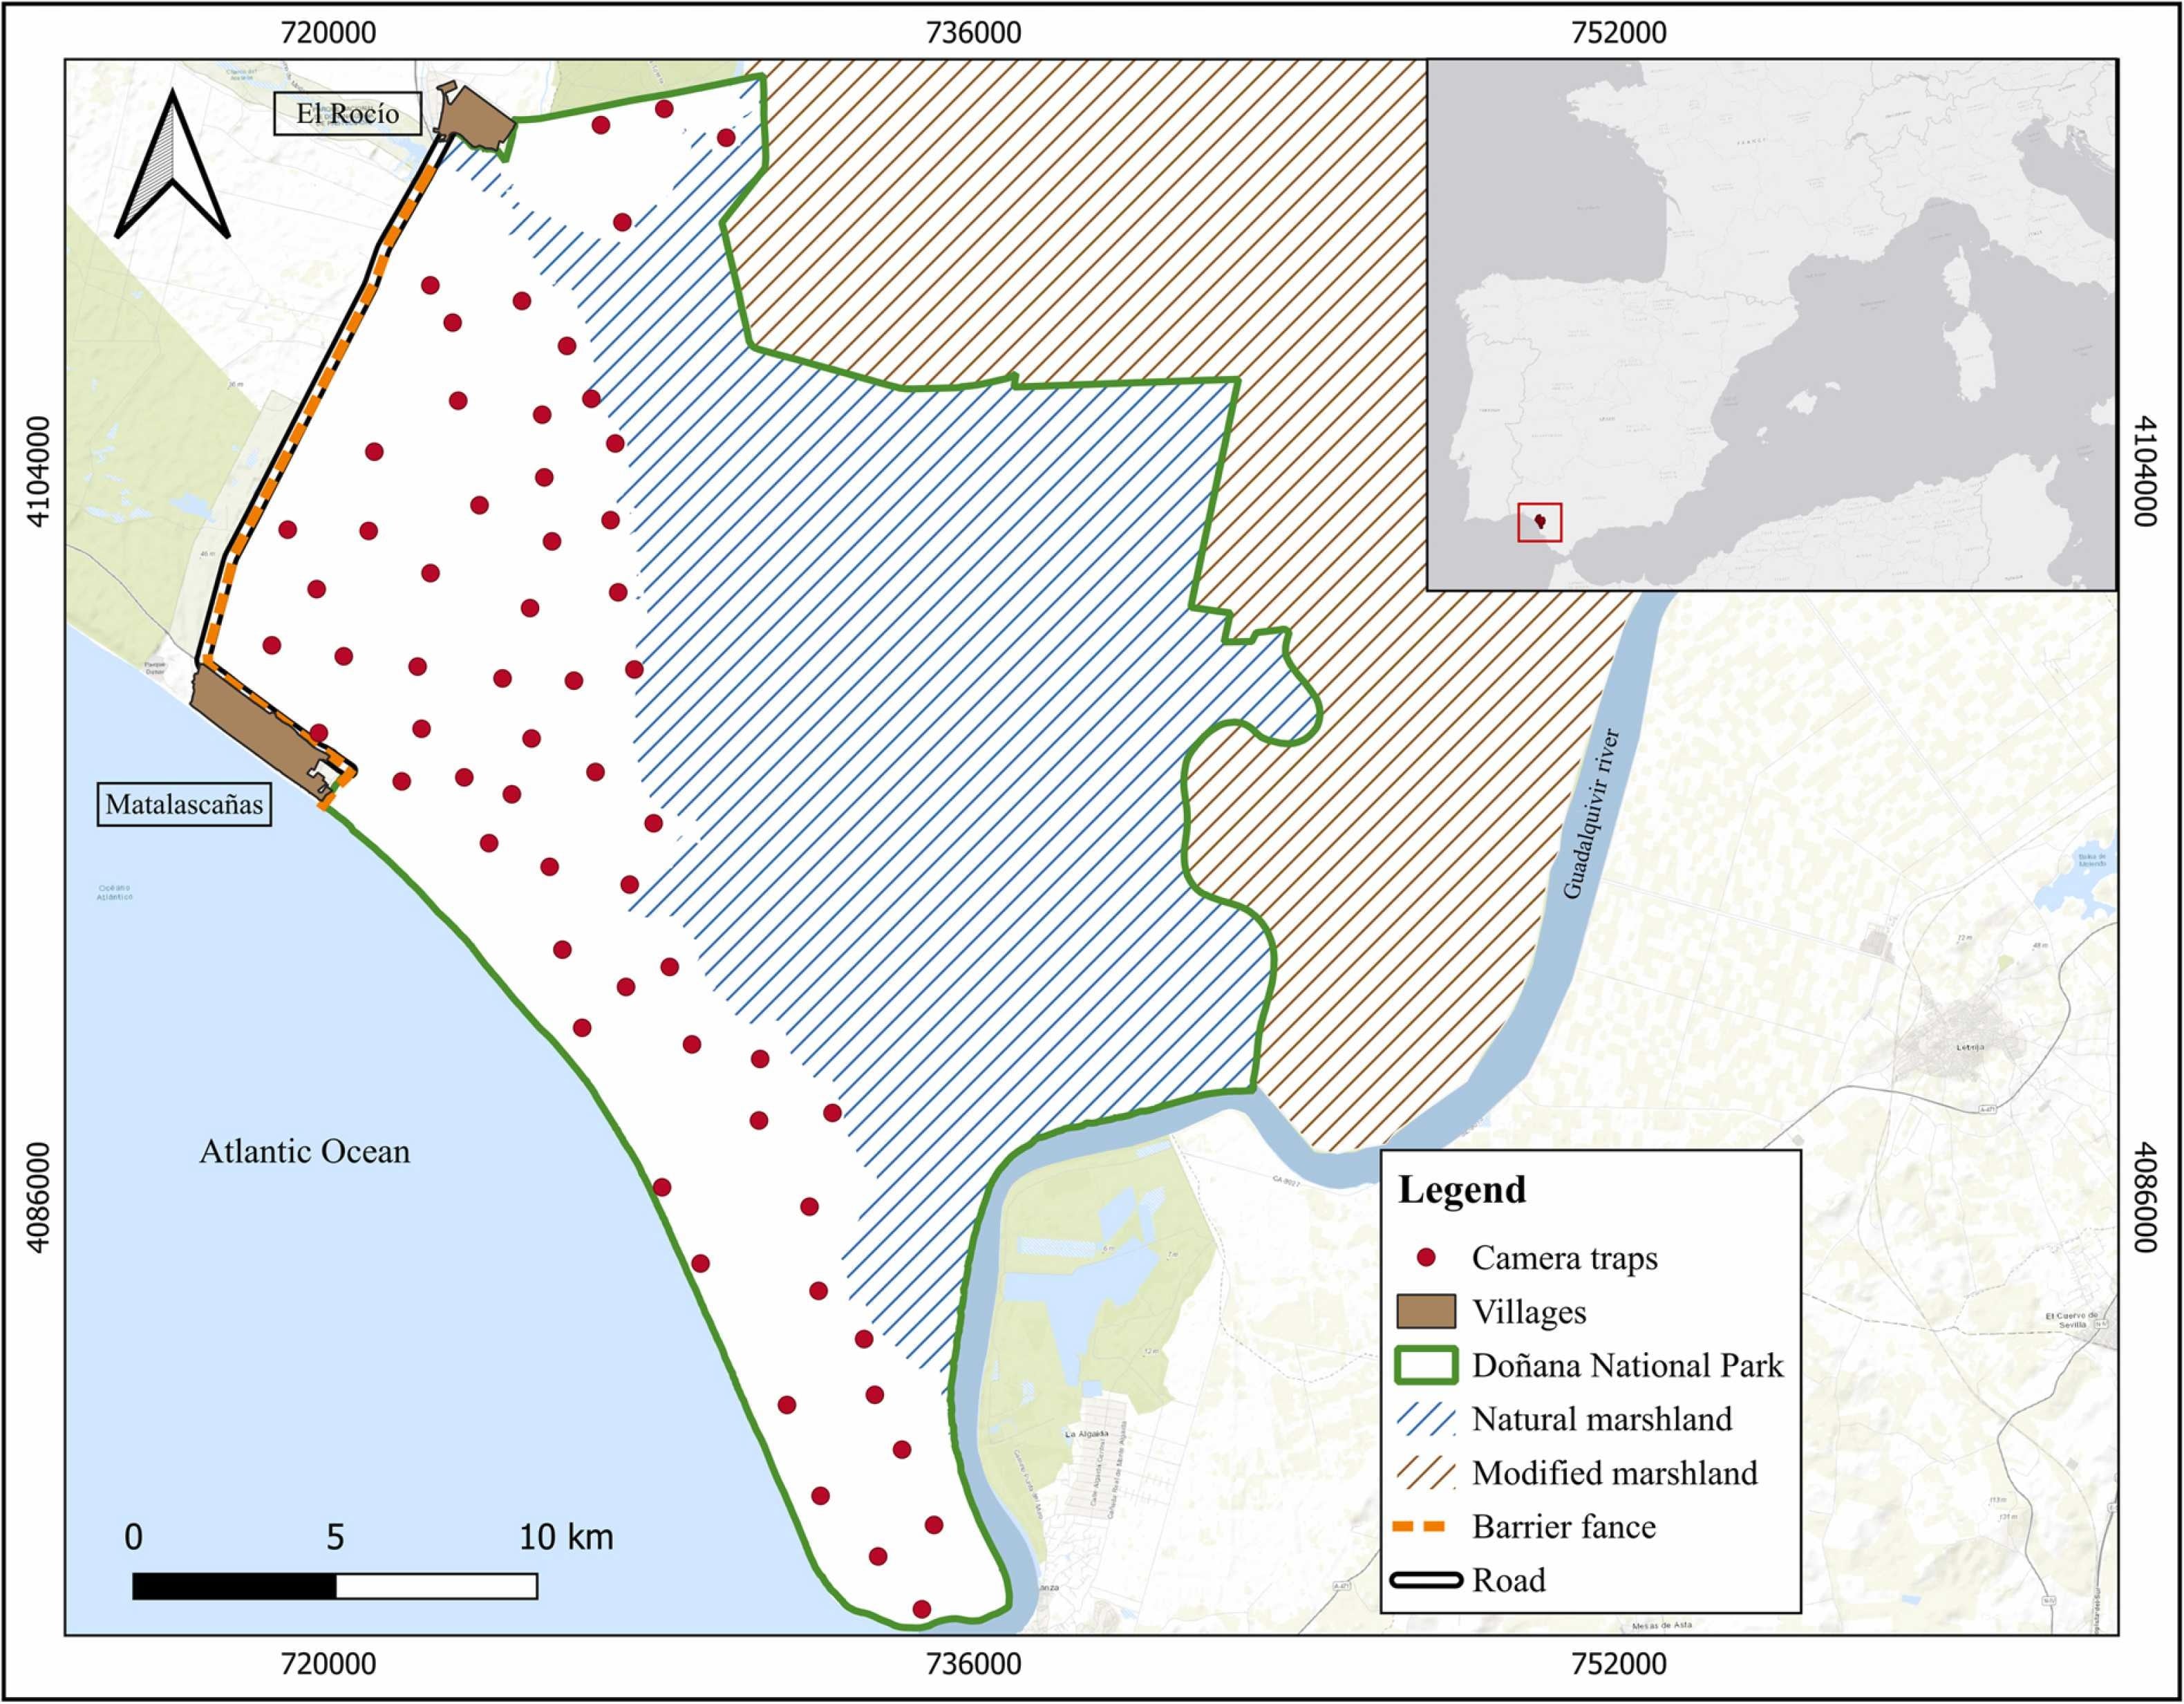Click the brown Modified marshland hatch symbol

[x=1426, y=1473]
